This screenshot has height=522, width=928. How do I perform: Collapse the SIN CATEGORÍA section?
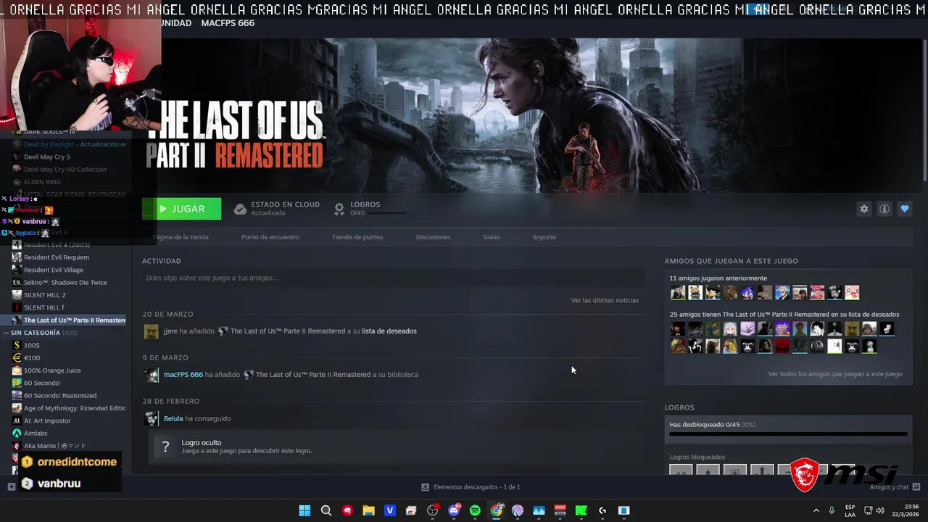pyautogui.click(x=6, y=333)
